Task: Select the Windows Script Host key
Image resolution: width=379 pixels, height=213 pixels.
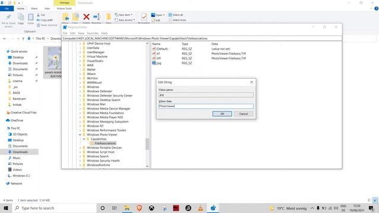Action: click(101, 152)
